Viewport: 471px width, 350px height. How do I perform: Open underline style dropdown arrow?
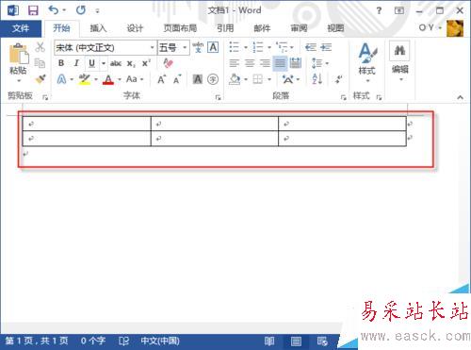click(104, 63)
